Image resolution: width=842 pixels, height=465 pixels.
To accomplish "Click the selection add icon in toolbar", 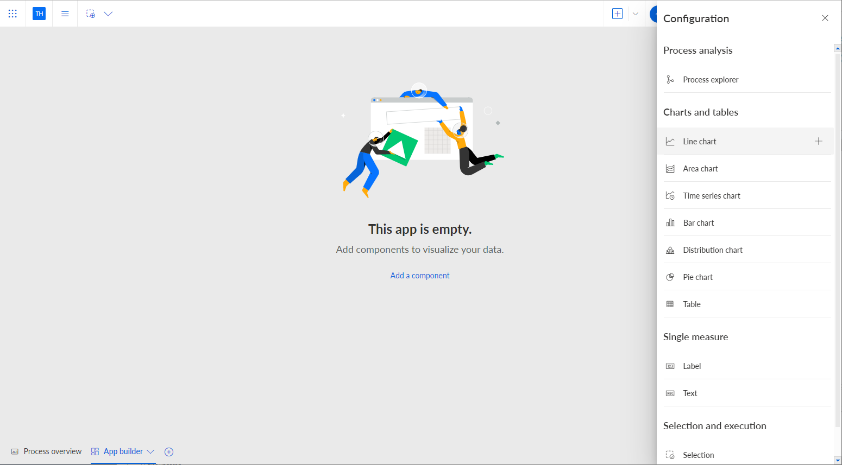I will (91, 14).
